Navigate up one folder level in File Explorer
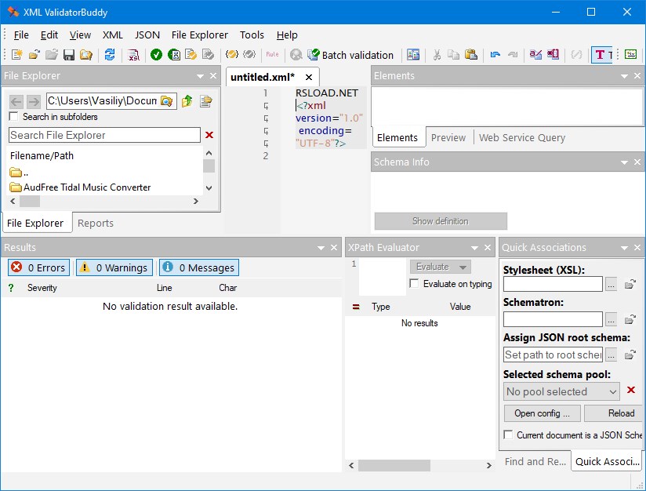Screen dimensions: 646x491 point(187,100)
